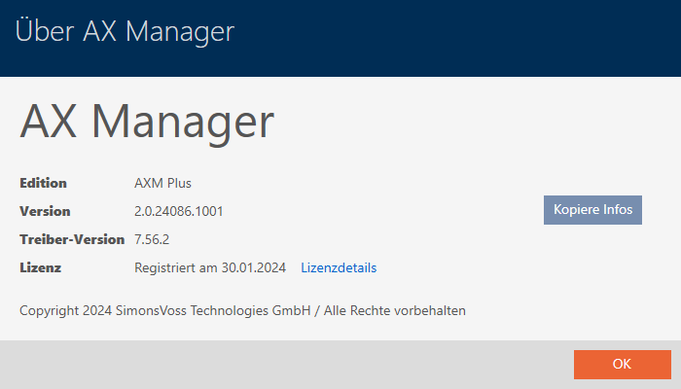Open the Lizenzdetails link
Viewport: 681px width, 389px height.
coord(339,267)
